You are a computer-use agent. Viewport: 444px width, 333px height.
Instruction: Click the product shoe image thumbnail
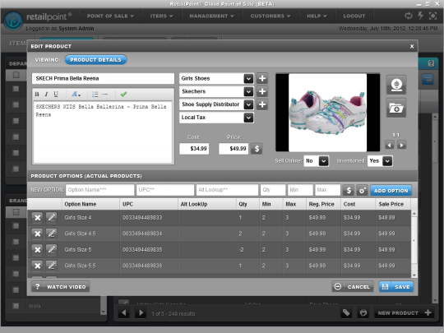327,113
